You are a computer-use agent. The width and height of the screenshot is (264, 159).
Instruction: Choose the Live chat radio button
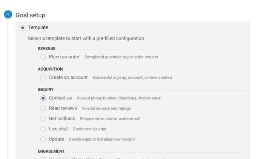pos(43,129)
